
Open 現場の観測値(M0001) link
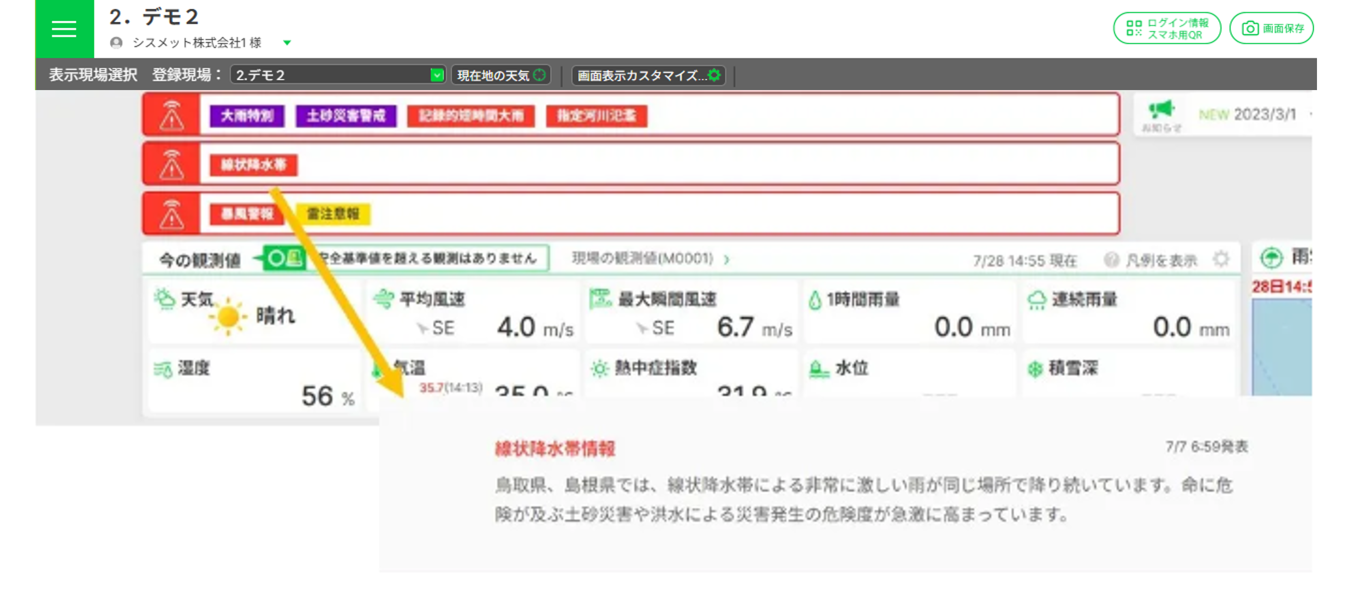click(x=649, y=259)
